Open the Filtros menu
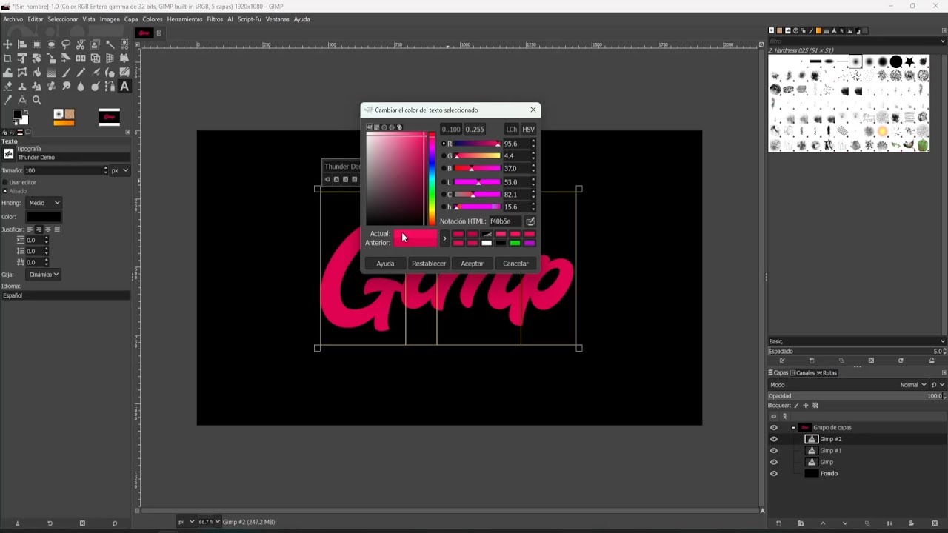948x533 pixels. tap(215, 19)
